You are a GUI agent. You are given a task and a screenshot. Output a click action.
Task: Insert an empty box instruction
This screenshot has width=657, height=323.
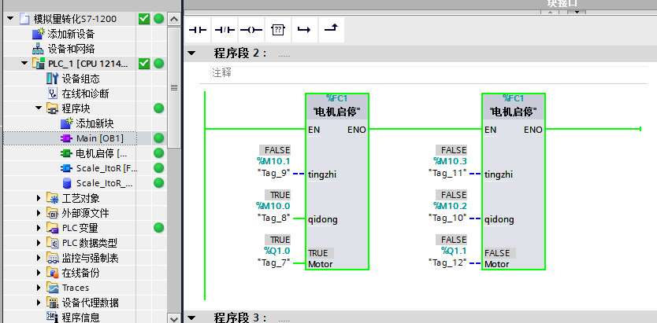pos(277,30)
